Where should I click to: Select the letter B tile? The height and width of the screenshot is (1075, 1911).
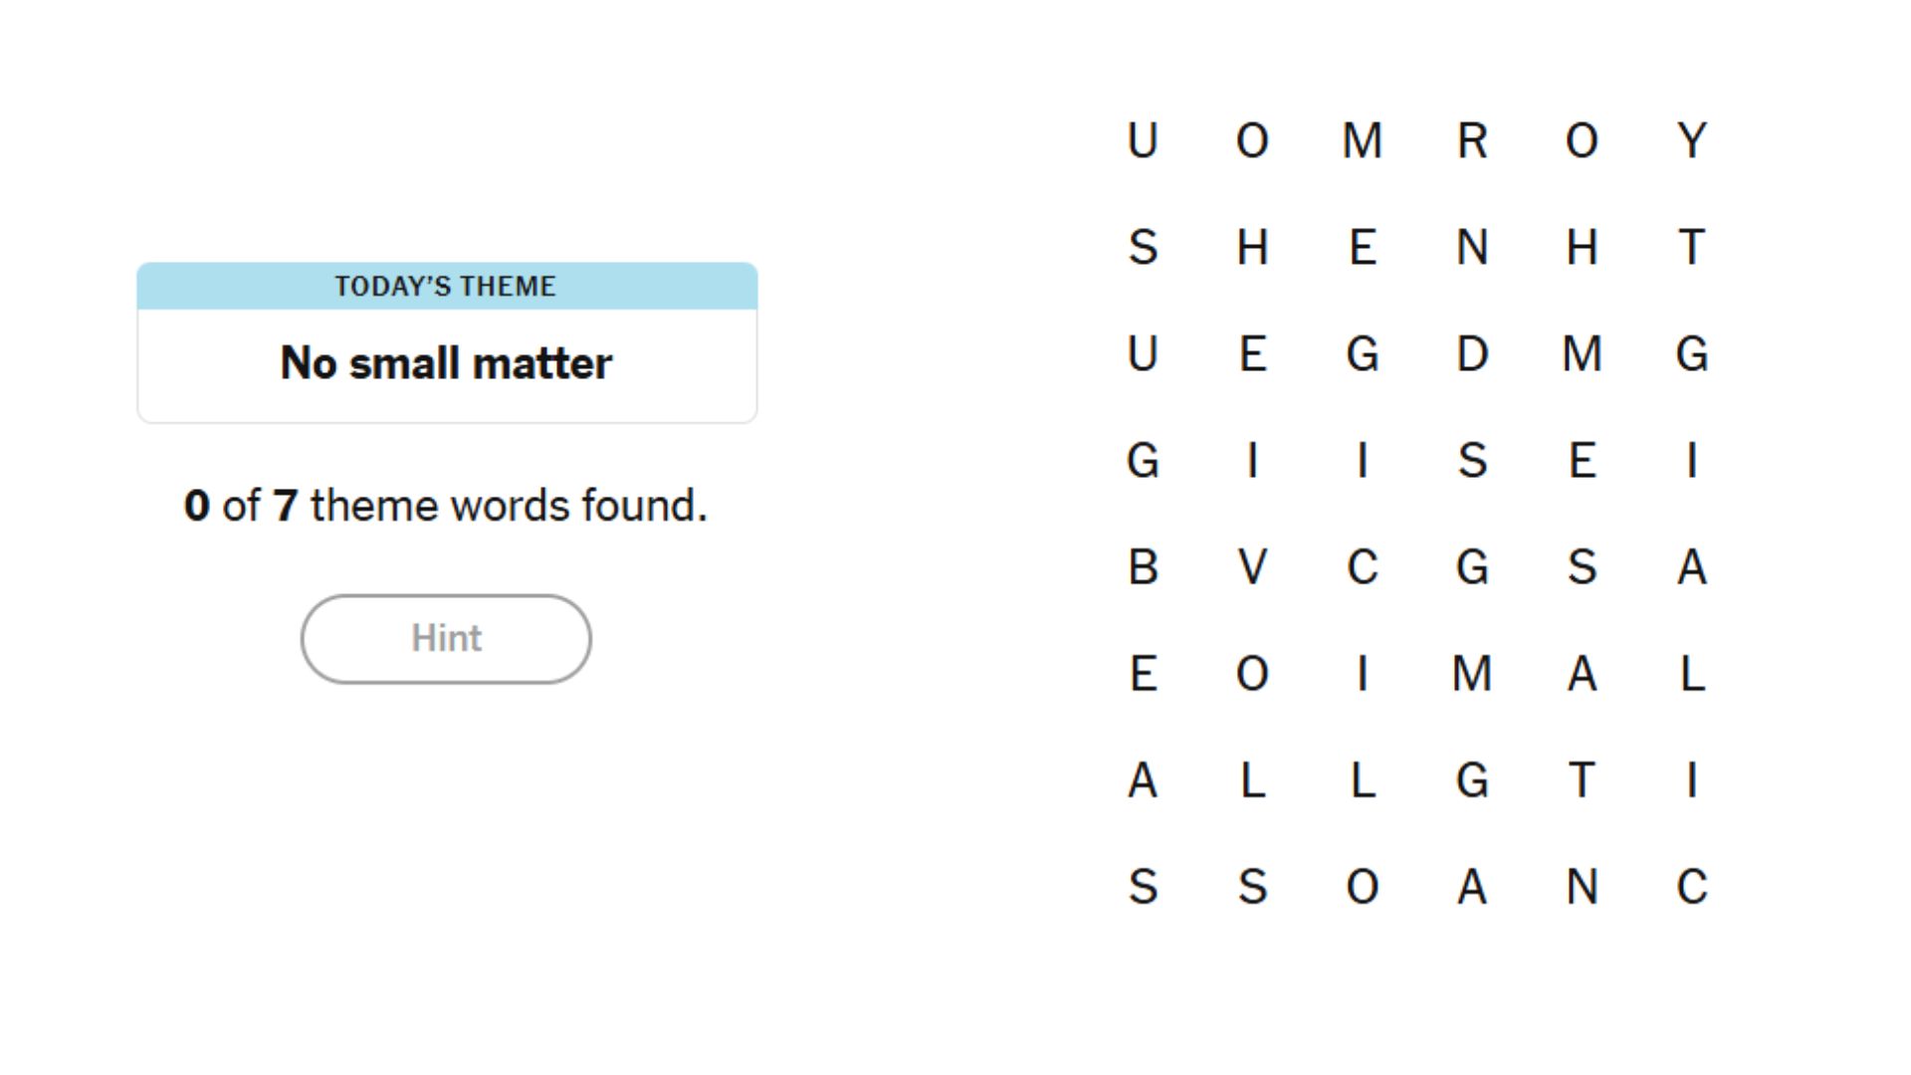point(1143,567)
